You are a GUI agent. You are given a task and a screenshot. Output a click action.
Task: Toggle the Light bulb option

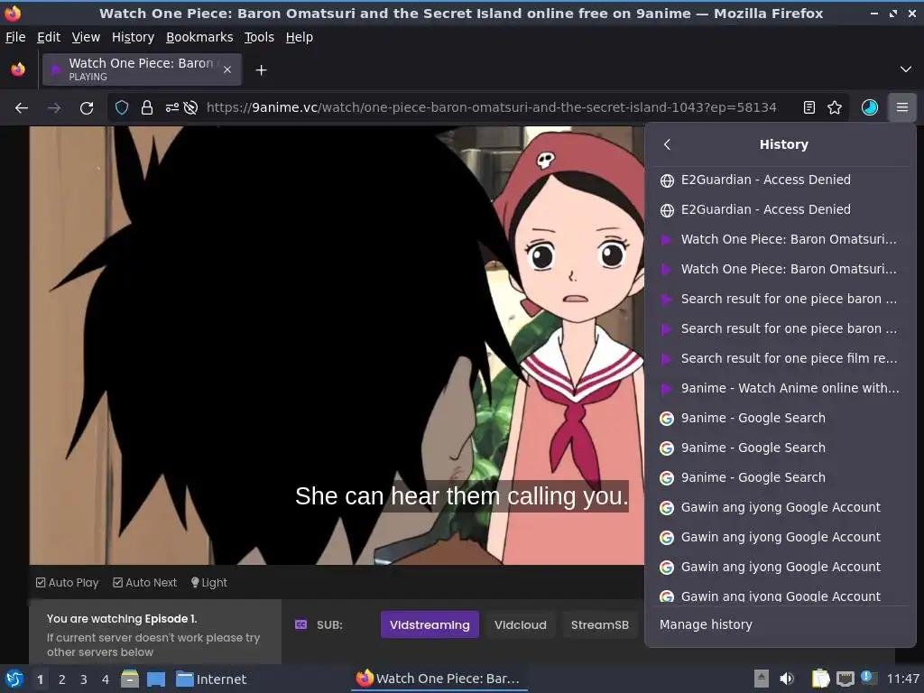click(x=209, y=583)
